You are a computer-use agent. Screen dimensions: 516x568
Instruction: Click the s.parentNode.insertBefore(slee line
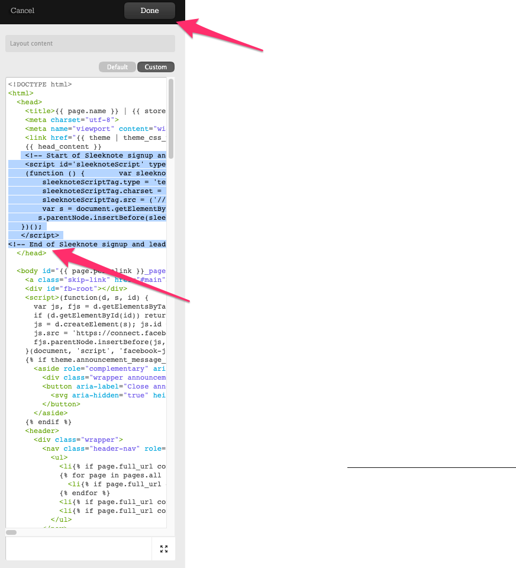click(x=102, y=217)
